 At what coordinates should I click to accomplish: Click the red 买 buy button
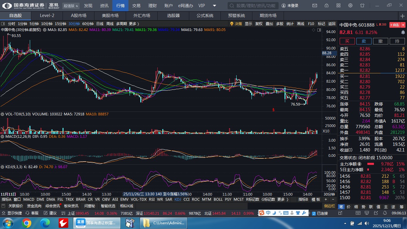click(x=347, y=41)
